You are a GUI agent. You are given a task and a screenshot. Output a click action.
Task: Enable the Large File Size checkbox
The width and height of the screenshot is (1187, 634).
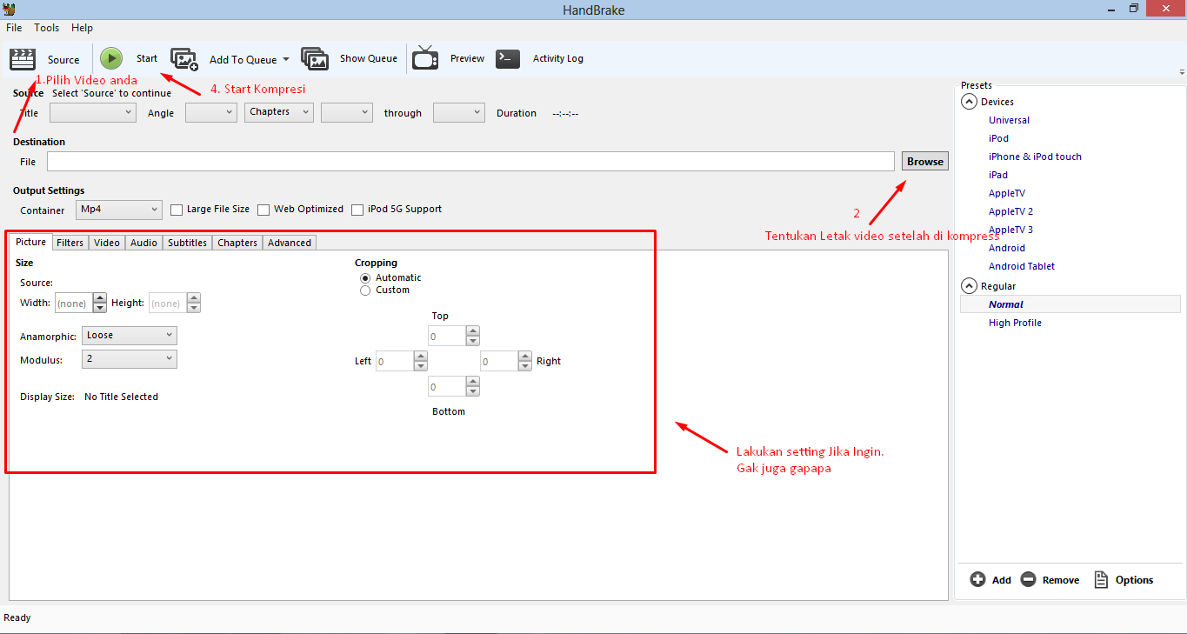pos(177,210)
